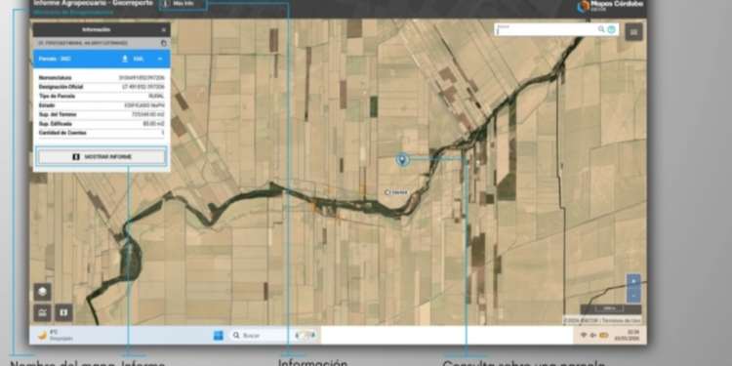Open the hamburger menu in the map corner

click(x=633, y=32)
